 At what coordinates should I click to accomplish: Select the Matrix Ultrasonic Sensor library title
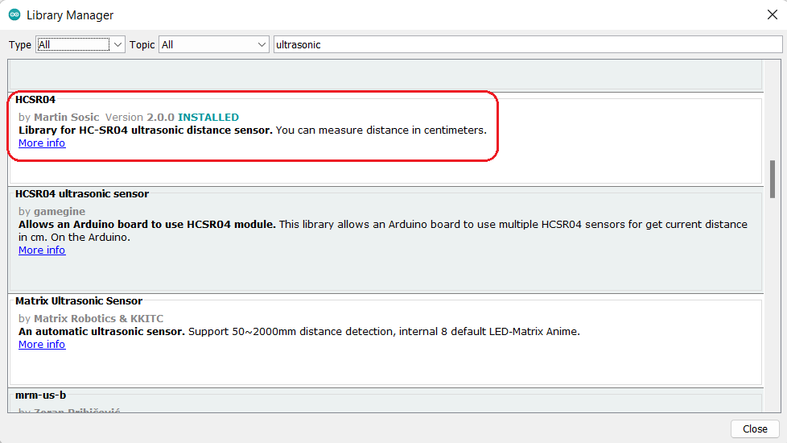tap(79, 301)
